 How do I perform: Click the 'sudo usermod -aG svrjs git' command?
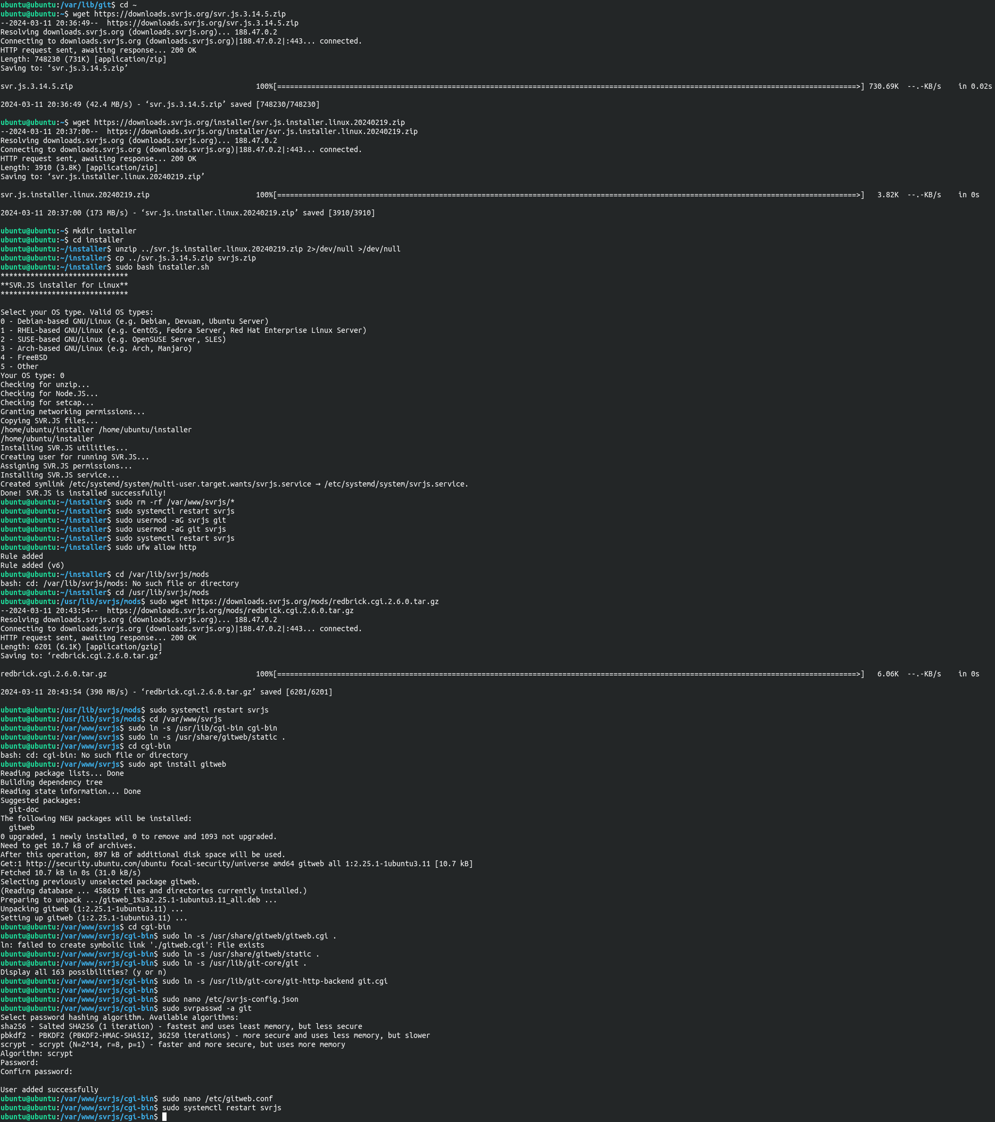tap(171, 520)
